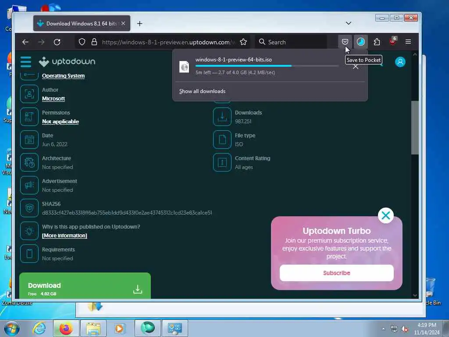The height and width of the screenshot is (337, 449).
Task: Click the Date calendar icon
Action: 29,140
